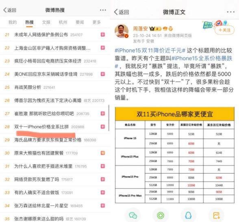Open hot search 肖战笑颜分析
The height and width of the screenshot is (222, 239).
(x=28, y=87)
